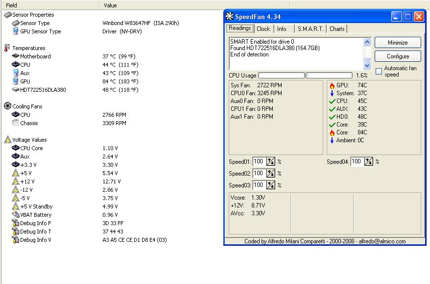
Task: Open the S.M.A.R.T. tab
Action: point(311,29)
